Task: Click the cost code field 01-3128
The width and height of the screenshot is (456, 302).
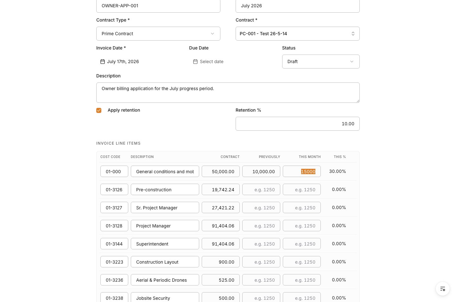Action: [114, 226]
